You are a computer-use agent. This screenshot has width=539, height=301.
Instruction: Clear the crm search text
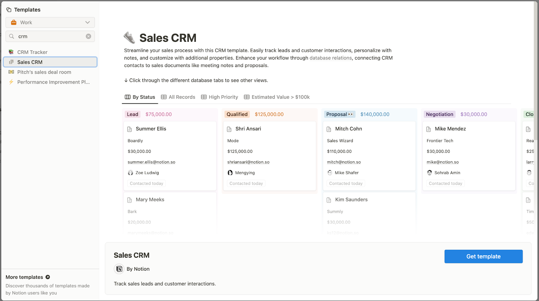tap(88, 36)
